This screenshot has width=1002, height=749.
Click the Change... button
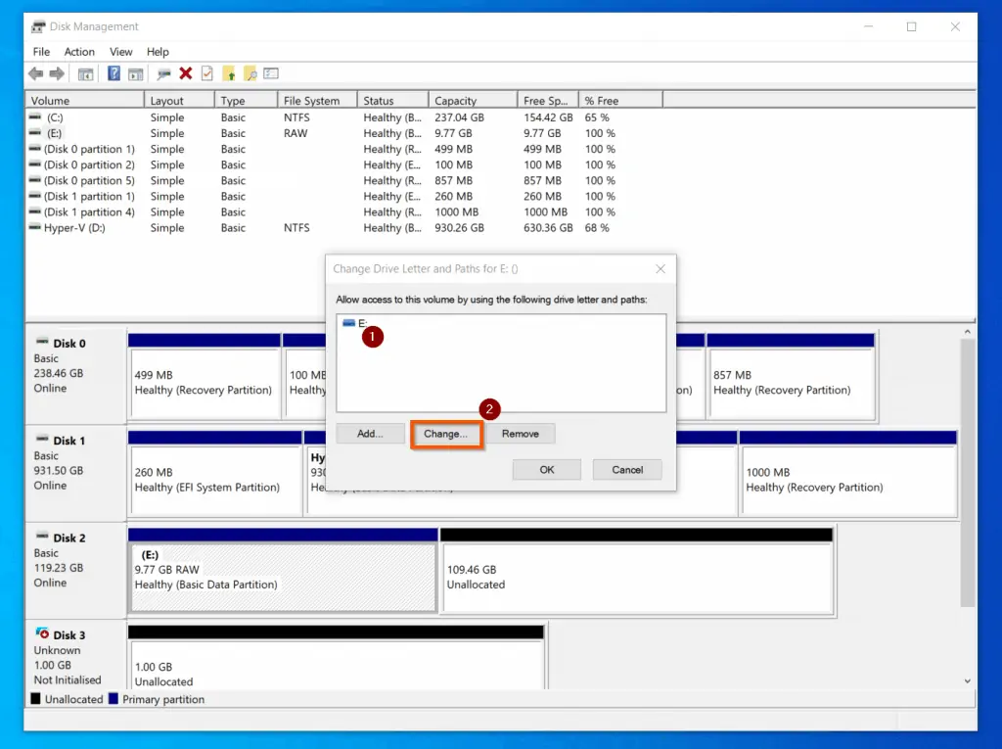pyautogui.click(x=446, y=434)
